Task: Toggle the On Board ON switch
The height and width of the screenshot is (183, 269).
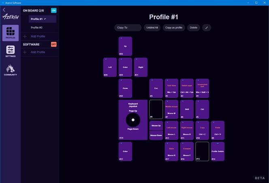Action: click(x=53, y=10)
